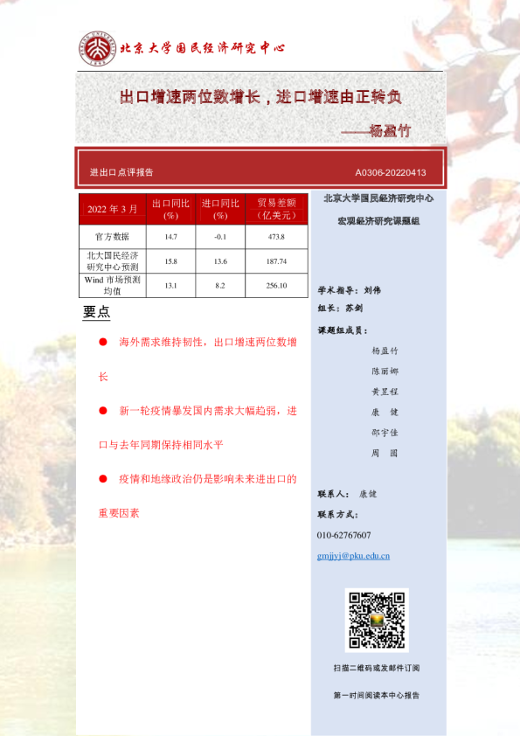Click the author name 杨盈竹 under title
The width and height of the screenshot is (520, 736).
[x=390, y=131]
